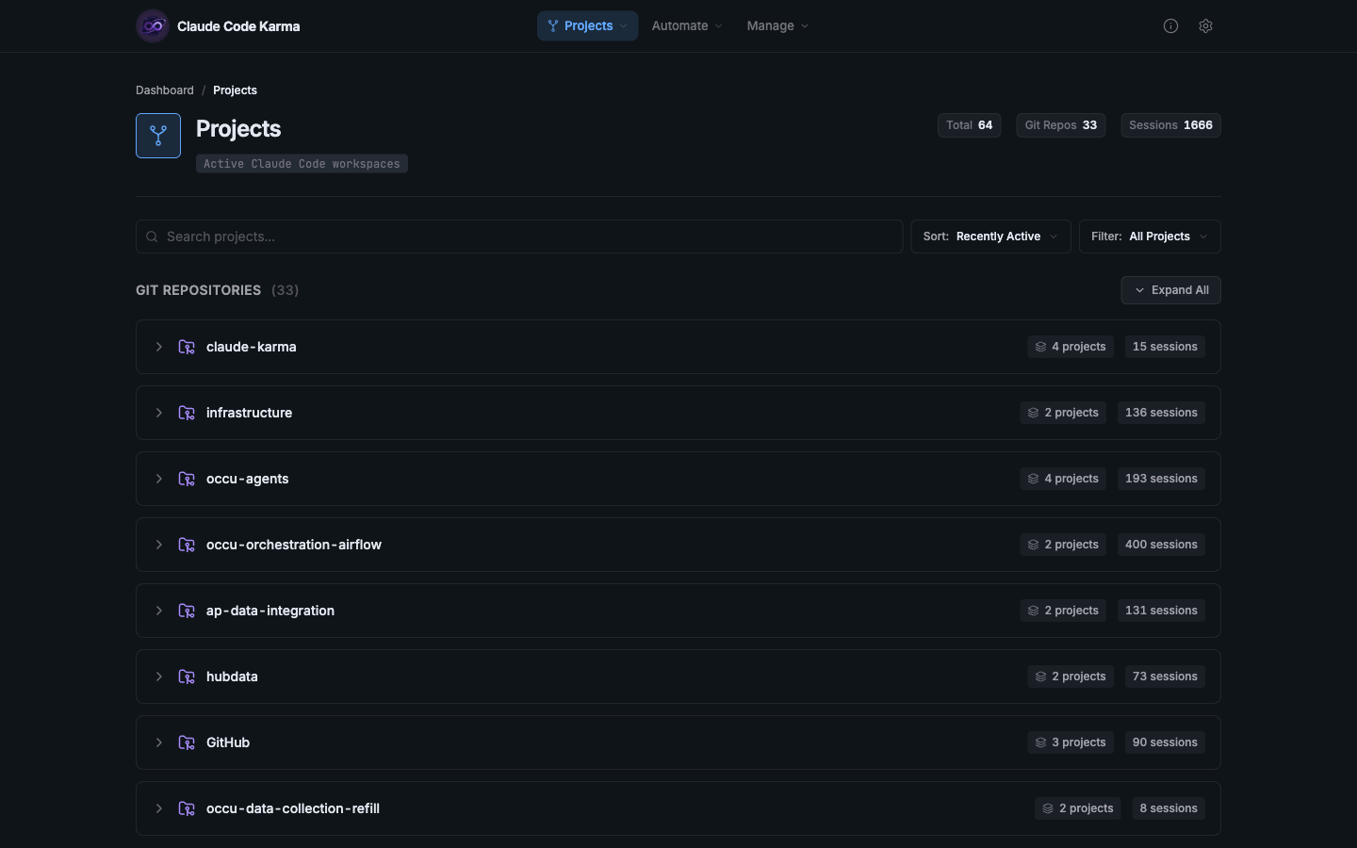Click the hubdata repository folder icon

[187, 677]
